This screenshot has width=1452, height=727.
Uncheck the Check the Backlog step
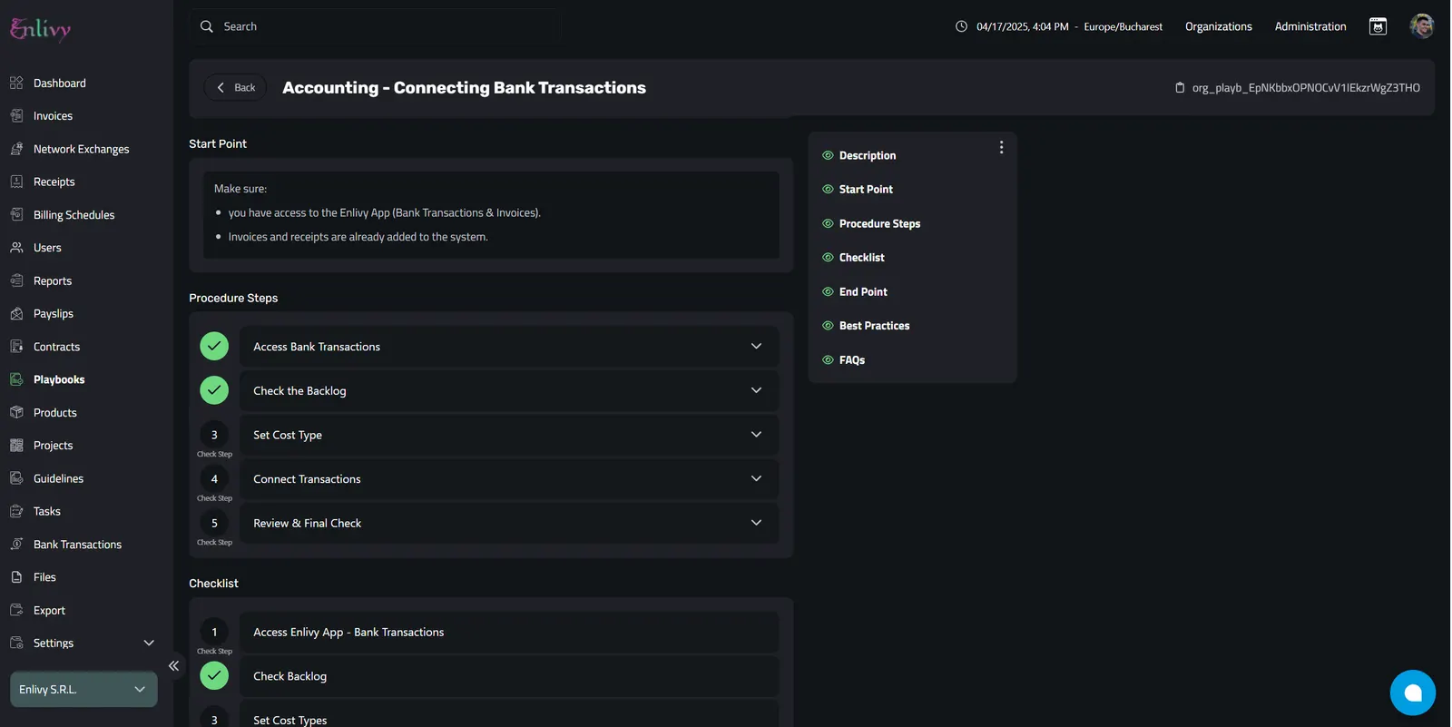pos(214,390)
